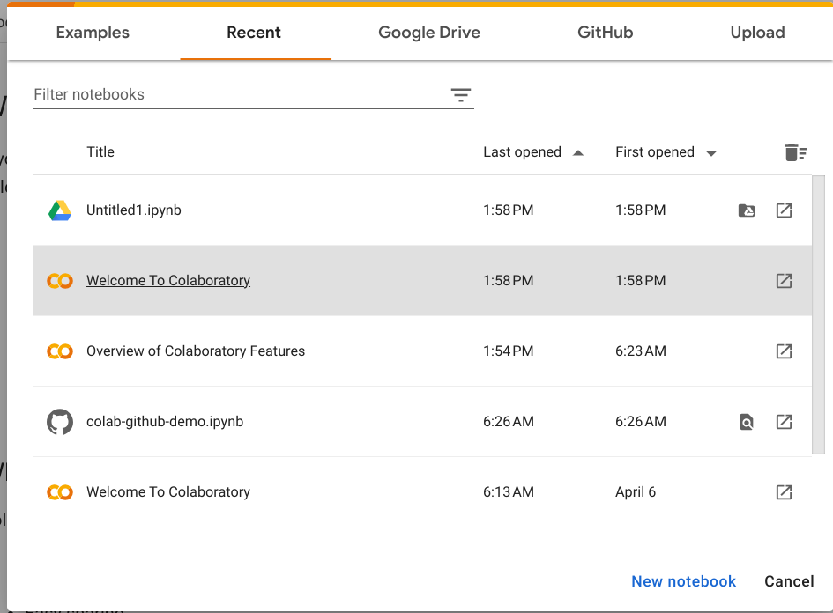The image size is (833, 613).
Task: Click the First opened column header
Action: (x=654, y=151)
